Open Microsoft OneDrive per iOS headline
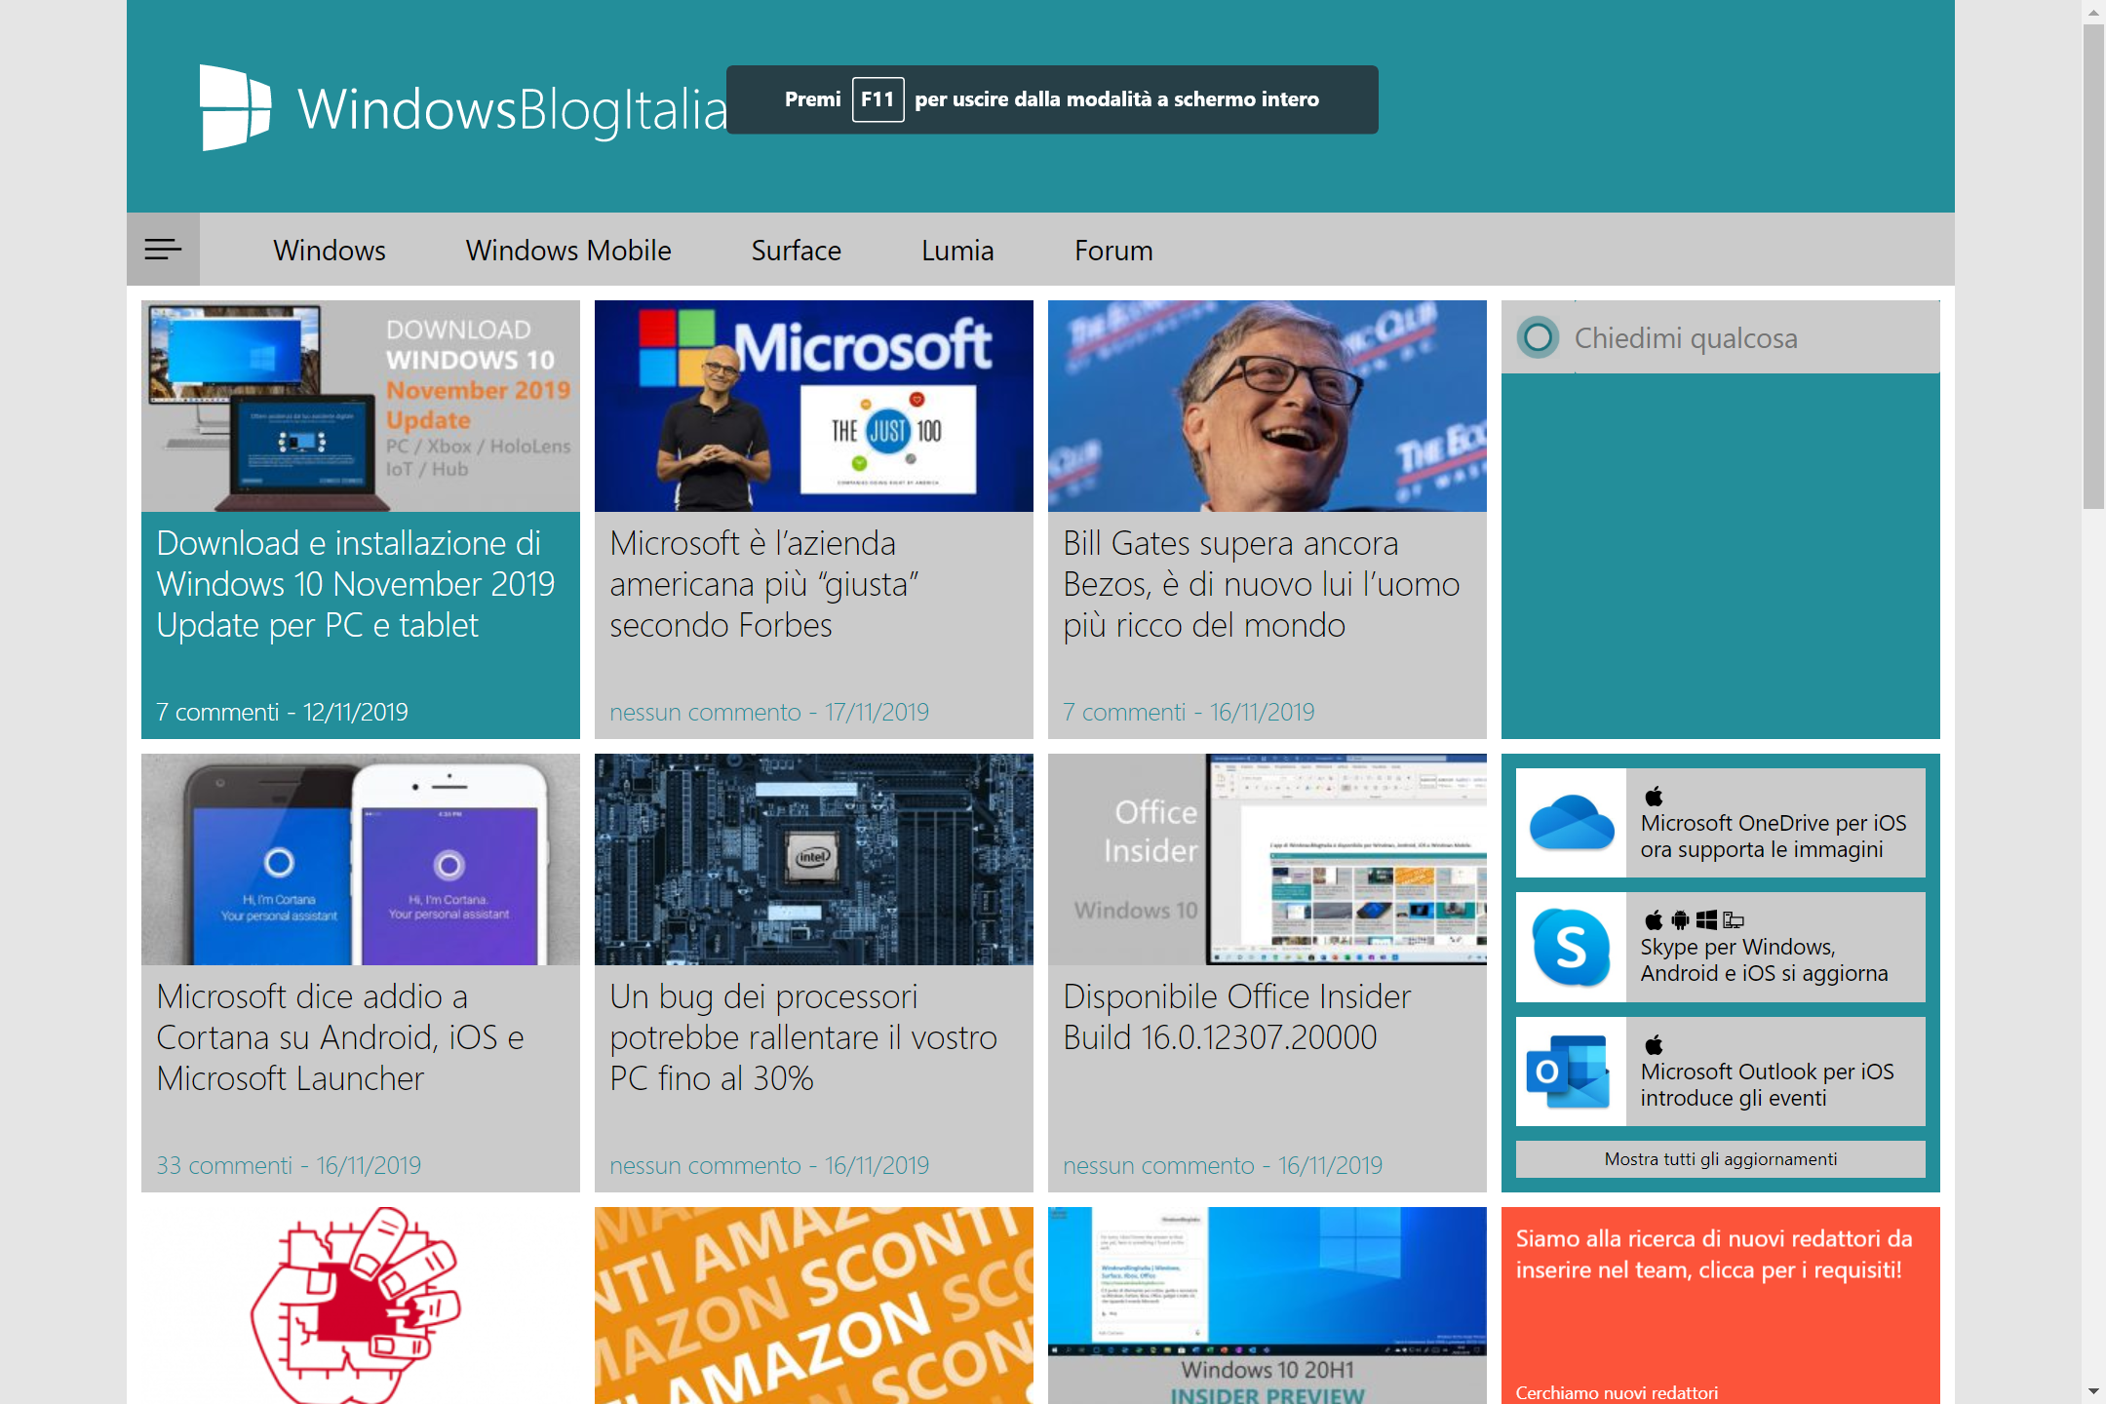The width and height of the screenshot is (2106, 1404). pyautogui.click(x=1774, y=837)
